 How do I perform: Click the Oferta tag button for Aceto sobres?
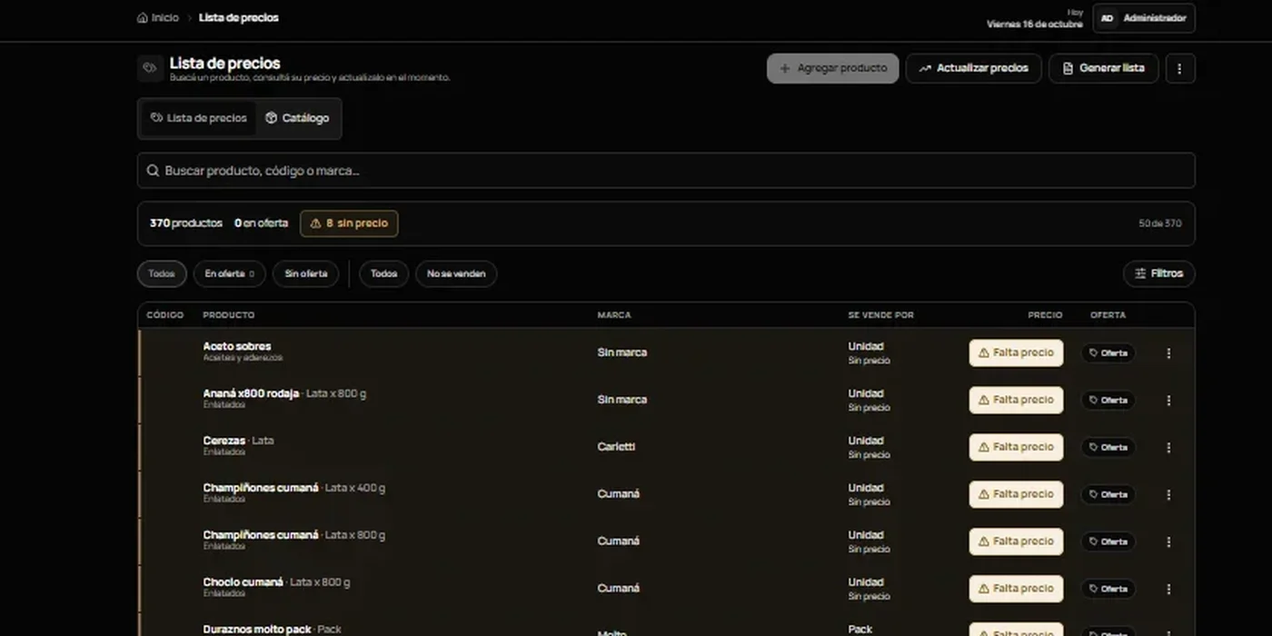(1108, 353)
